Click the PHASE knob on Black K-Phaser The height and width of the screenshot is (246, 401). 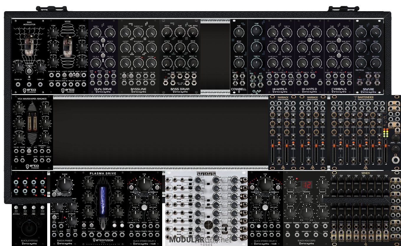[64, 185]
